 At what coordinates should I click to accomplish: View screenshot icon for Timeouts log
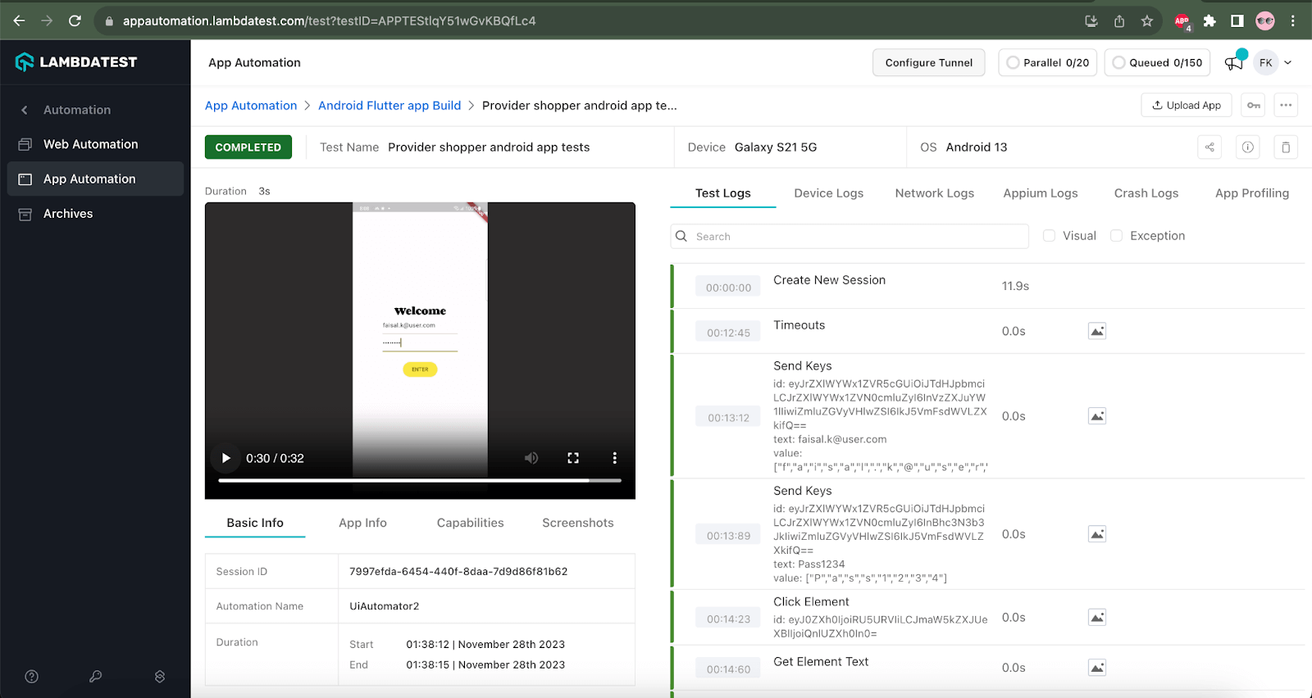(x=1096, y=331)
